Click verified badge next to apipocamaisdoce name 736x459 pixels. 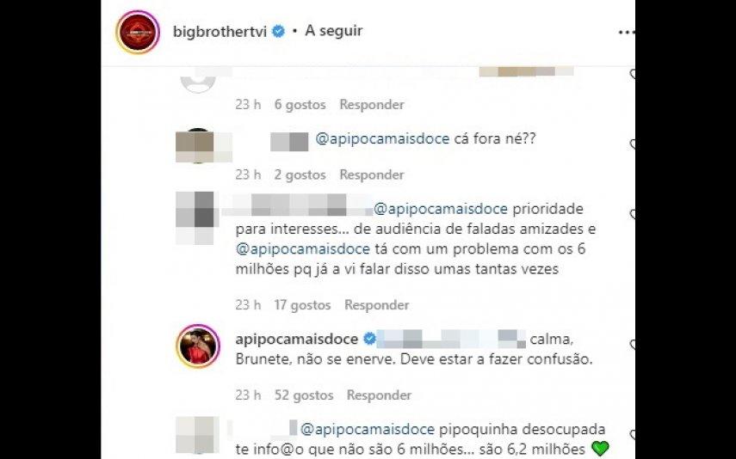pos(369,339)
